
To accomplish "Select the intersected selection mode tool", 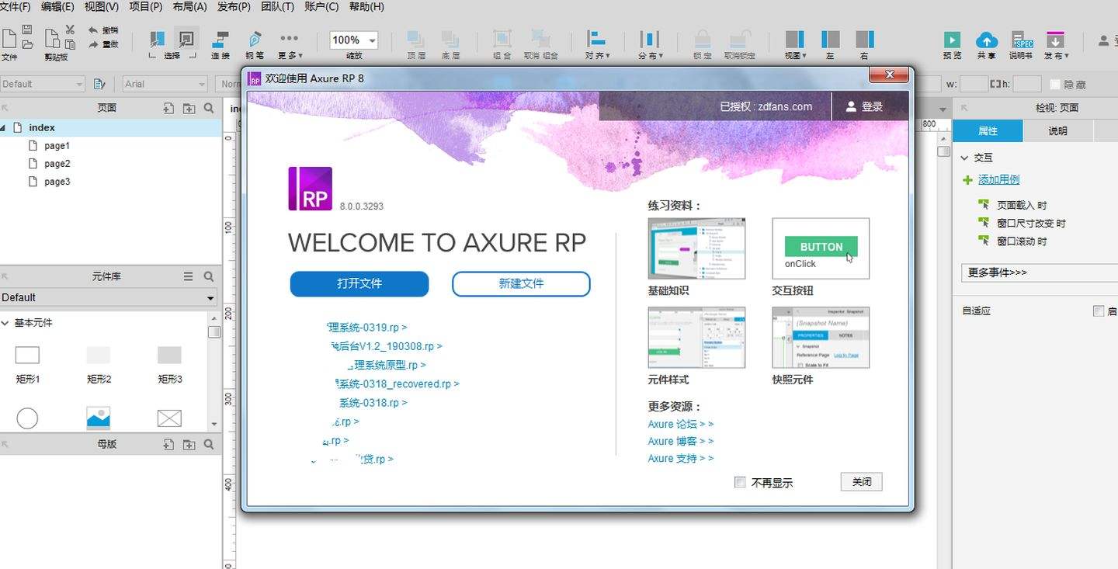I will click(157, 39).
